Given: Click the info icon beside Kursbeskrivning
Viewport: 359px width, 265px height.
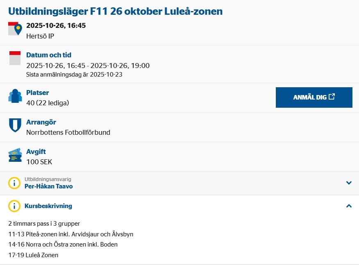Looking at the screenshot, I should pyautogui.click(x=14, y=206).
